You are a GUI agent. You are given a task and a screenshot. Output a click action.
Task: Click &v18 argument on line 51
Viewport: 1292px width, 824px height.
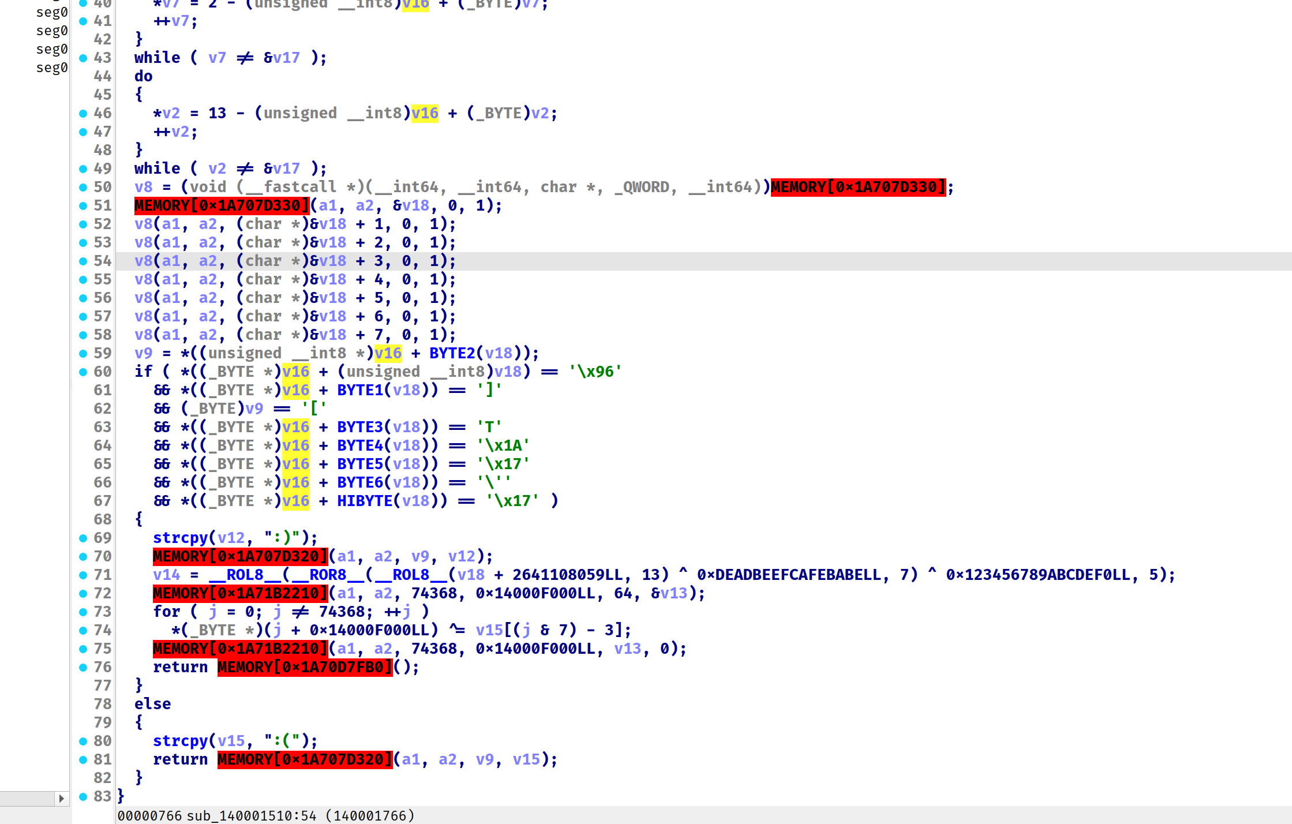pos(411,205)
